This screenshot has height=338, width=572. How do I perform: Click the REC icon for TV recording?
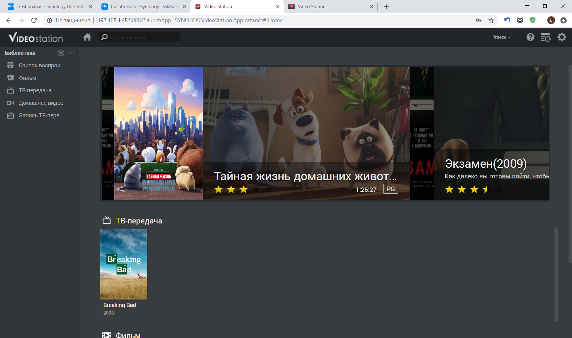(x=10, y=115)
